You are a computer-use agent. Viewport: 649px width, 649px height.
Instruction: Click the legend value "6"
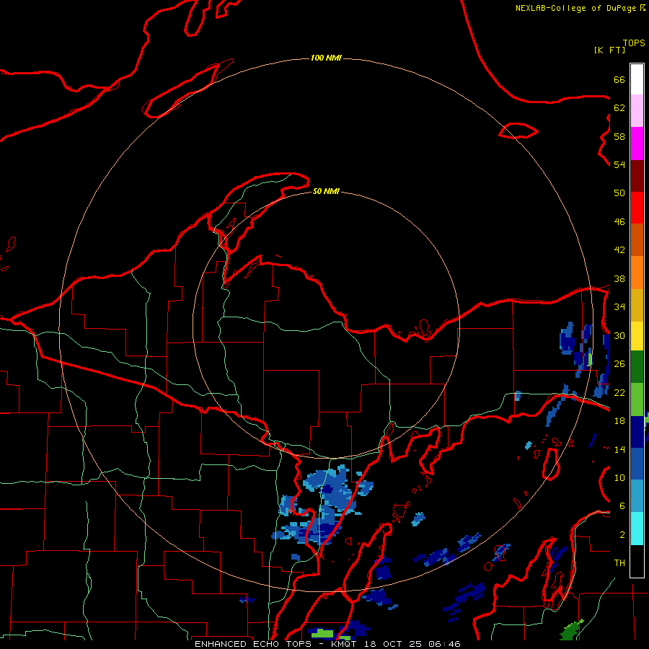(x=622, y=506)
